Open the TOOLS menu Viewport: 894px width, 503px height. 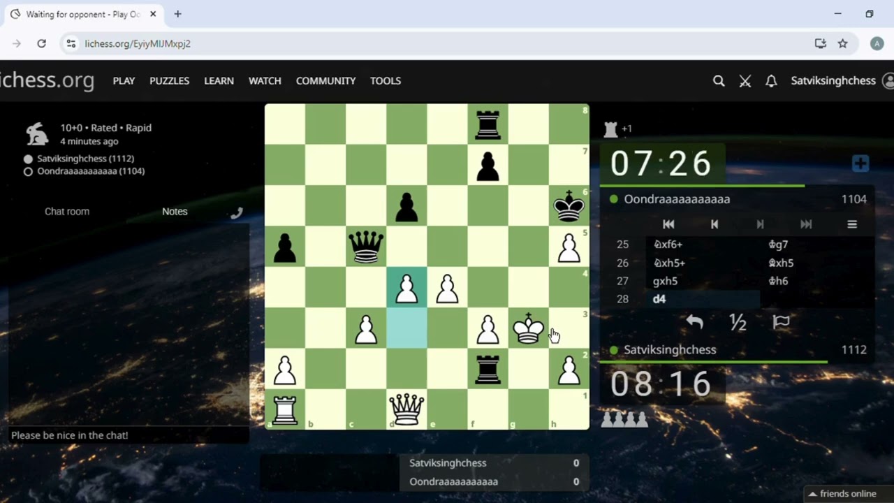tap(386, 81)
